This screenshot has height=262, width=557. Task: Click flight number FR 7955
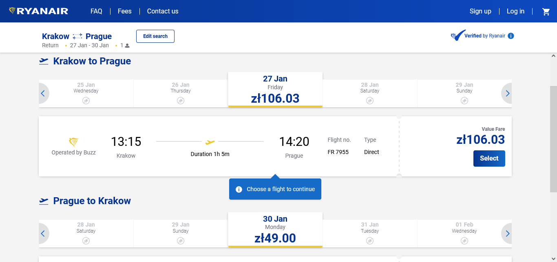(338, 152)
